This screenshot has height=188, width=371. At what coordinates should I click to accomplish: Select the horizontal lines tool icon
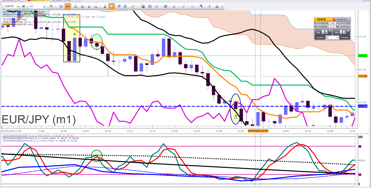tap(166, 6)
